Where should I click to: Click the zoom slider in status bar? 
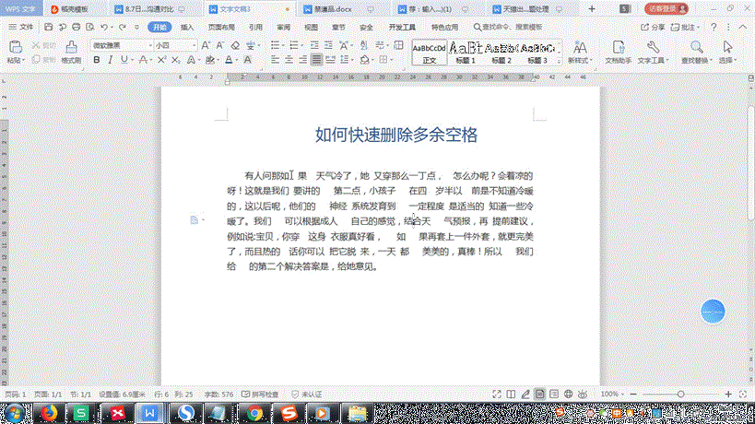[679, 394]
